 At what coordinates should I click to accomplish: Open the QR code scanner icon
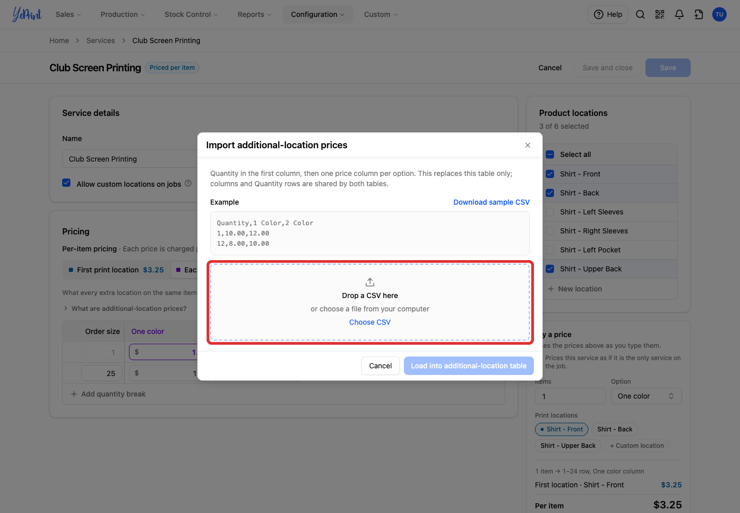pyautogui.click(x=660, y=14)
